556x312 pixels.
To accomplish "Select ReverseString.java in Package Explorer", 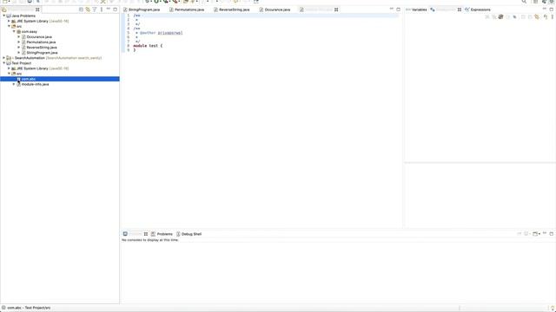I will pos(42,48).
